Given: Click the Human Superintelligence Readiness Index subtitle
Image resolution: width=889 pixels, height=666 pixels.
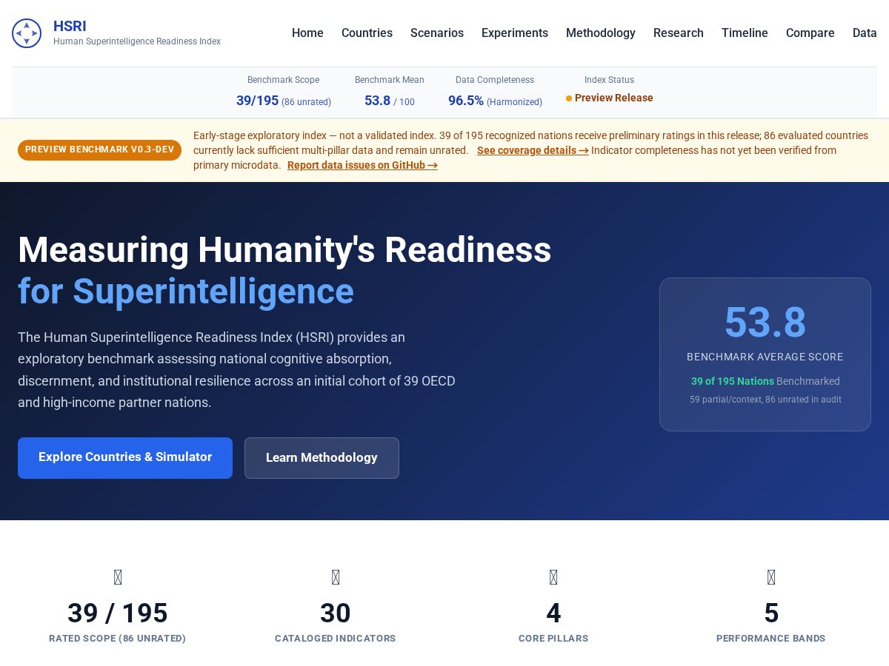Looking at the screenshot, I should pos(137,41).
